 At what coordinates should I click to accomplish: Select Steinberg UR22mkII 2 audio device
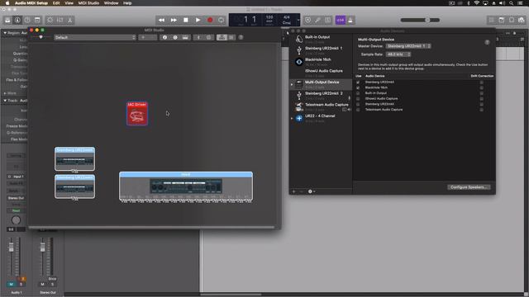321,96
